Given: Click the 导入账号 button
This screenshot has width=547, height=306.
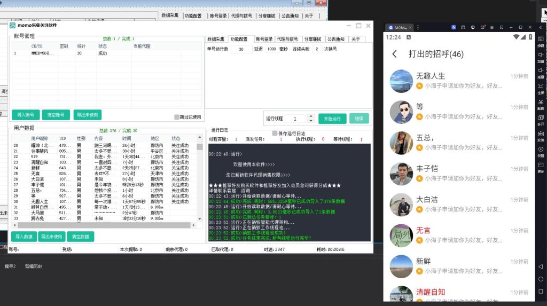Looking at the screenshot, I should pyautogui.click(x=26, y=114).
